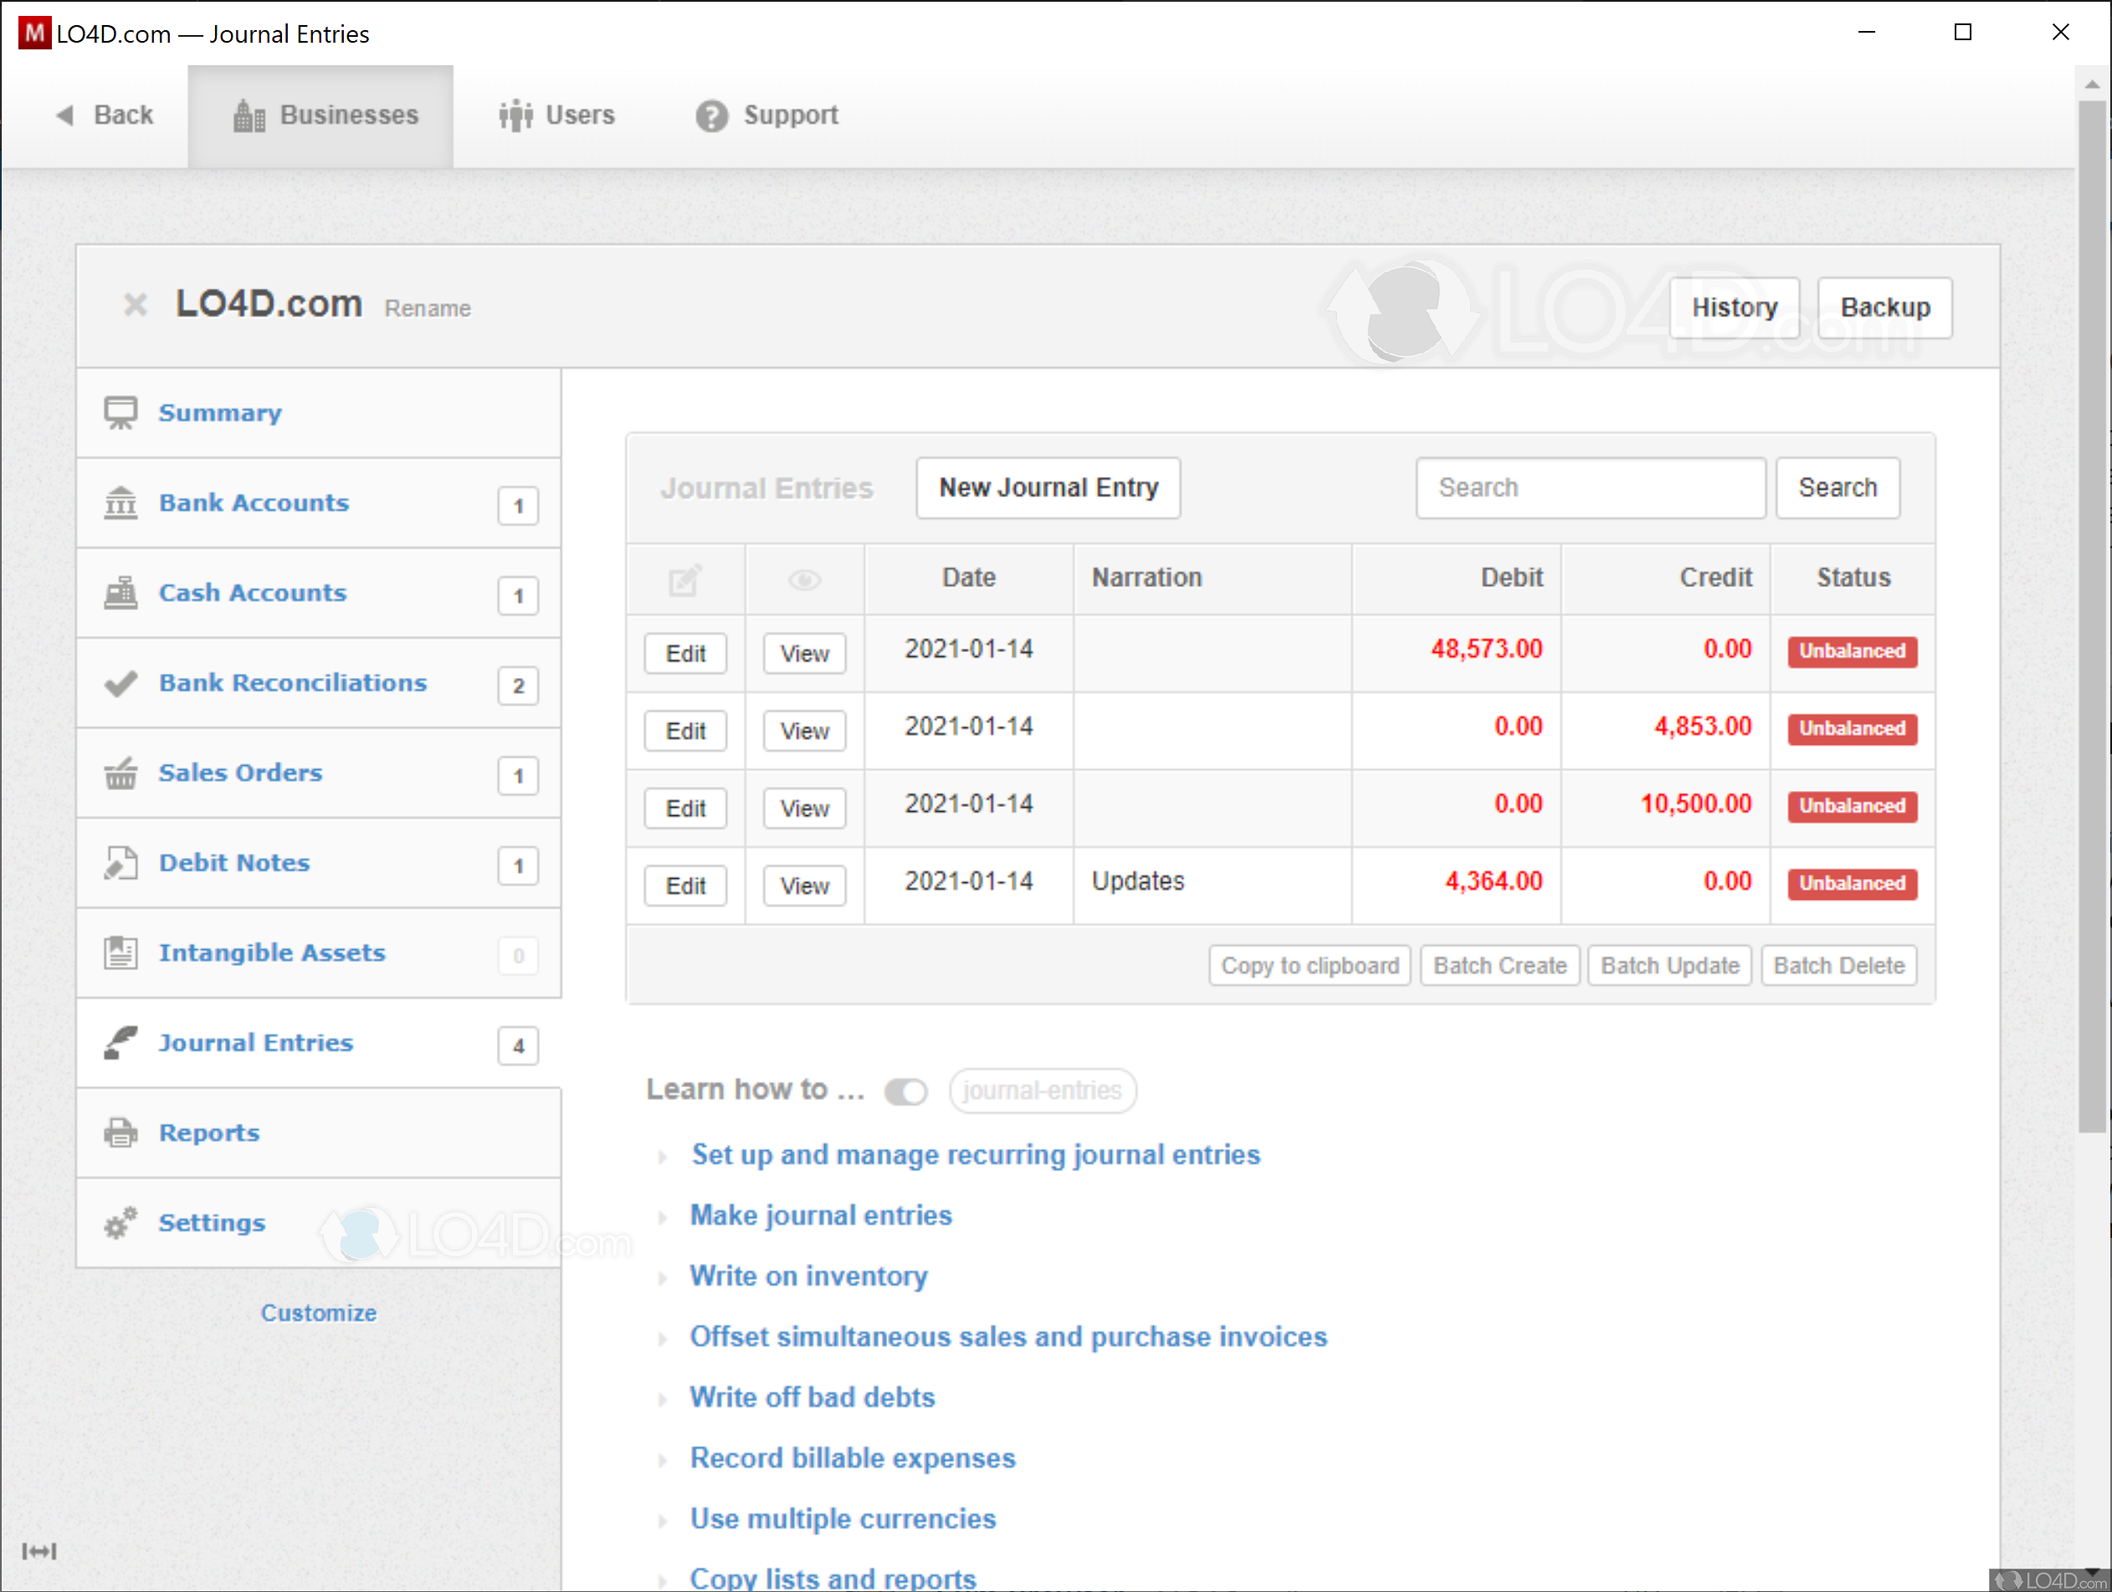This screenshot has height=1592, width=2112.
Task: Click the Backup button
Action: point(1884,307)
